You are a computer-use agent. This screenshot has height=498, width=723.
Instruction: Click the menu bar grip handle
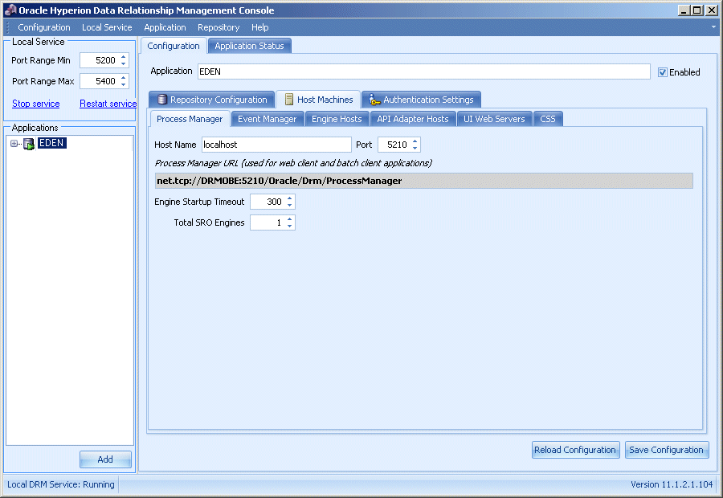click(7, 27)
